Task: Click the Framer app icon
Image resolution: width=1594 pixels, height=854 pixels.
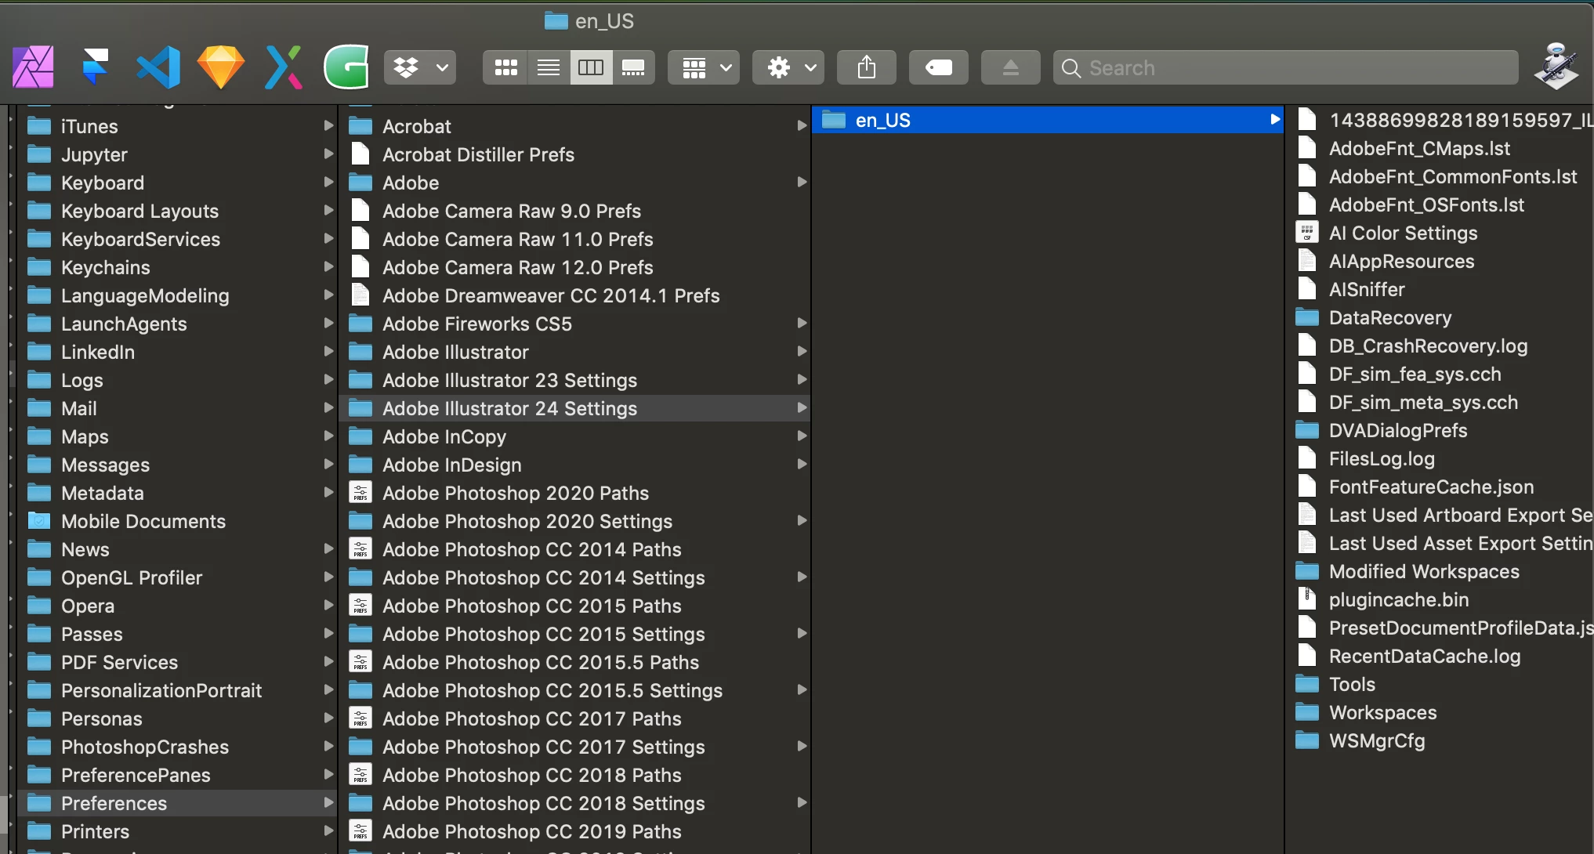Action: click(96, 67)
